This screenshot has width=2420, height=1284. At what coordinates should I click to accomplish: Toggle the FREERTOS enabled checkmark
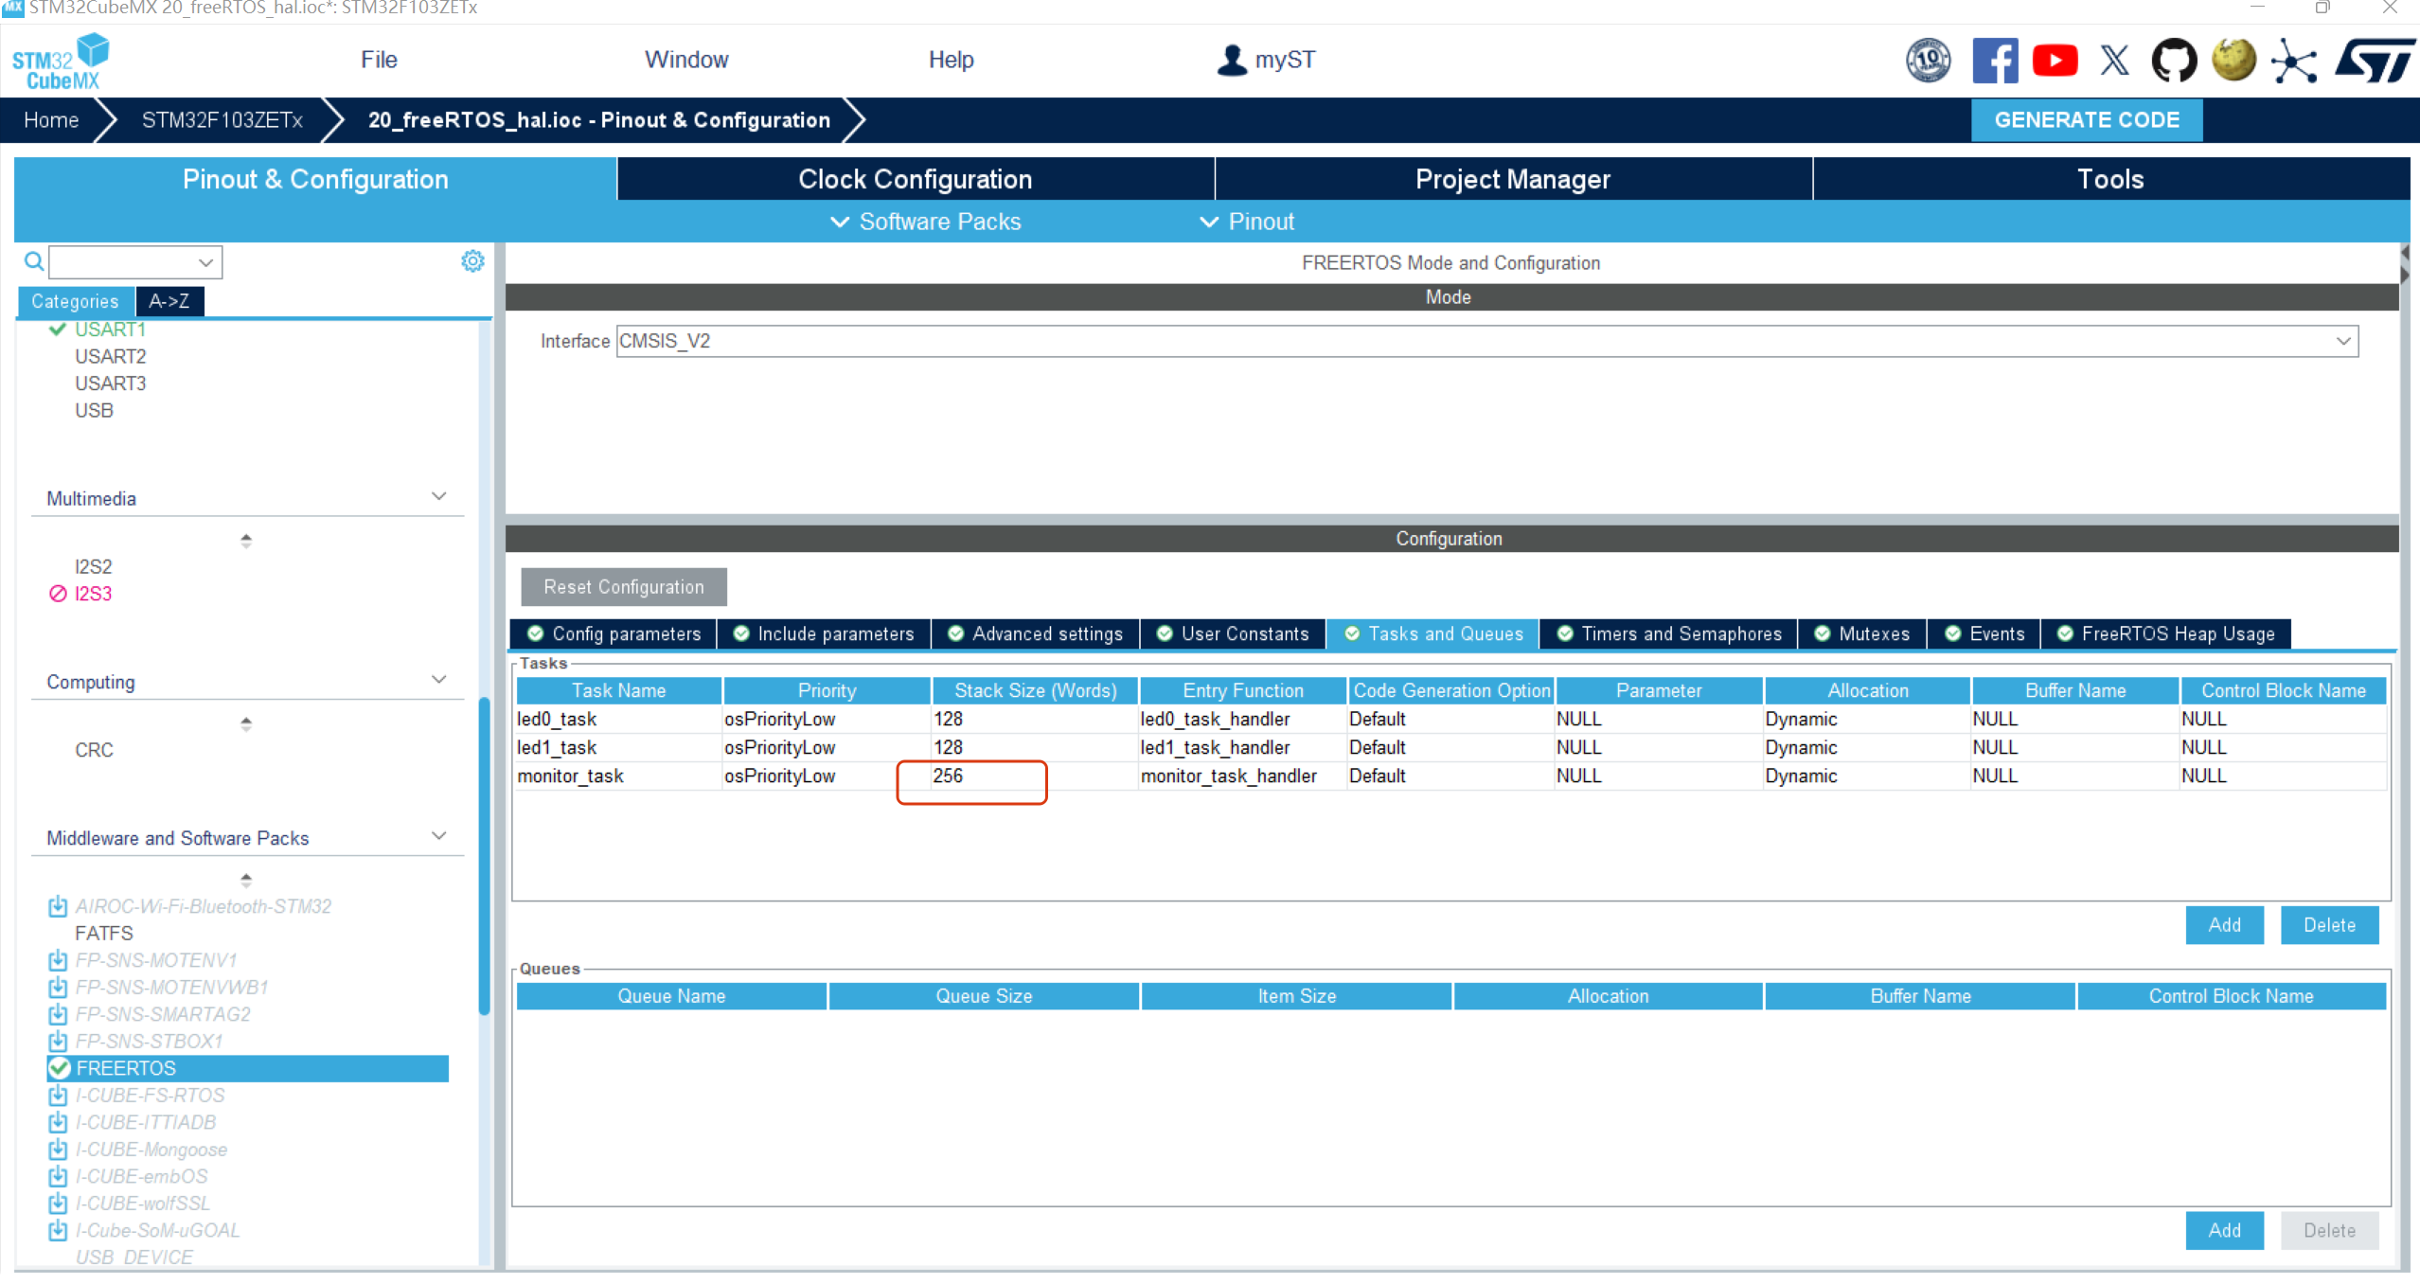coord(60,1068)
